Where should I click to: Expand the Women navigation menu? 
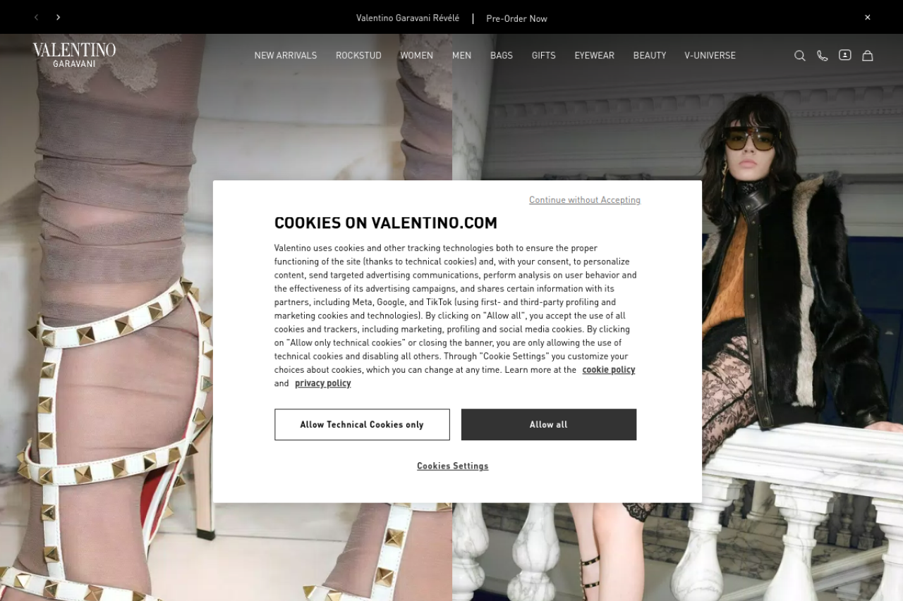pos(417,56)
